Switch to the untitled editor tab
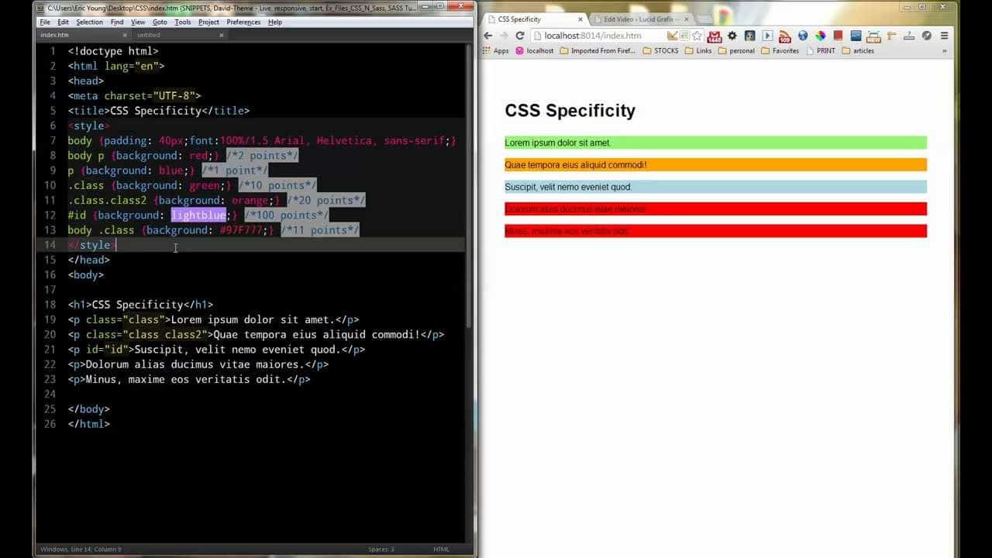The height and width of the screenshot is (558, 992). [180, 35]
